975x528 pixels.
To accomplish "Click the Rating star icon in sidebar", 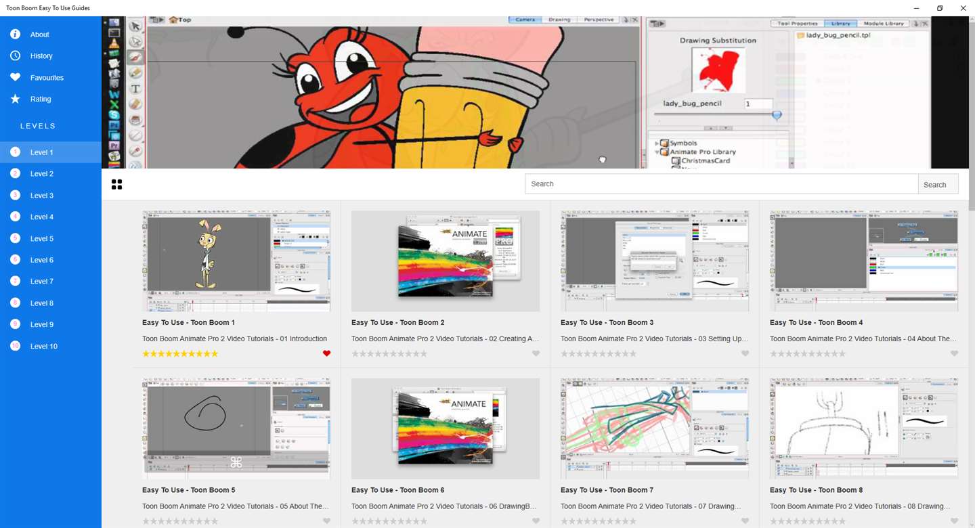I will (x=15, y=100).
